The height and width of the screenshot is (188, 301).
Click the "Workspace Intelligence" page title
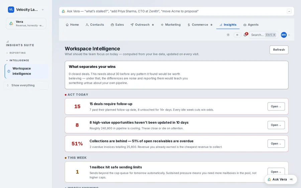click(92, 49)
